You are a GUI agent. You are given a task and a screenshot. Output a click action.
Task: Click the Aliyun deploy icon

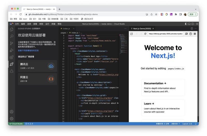coord(51,79)
